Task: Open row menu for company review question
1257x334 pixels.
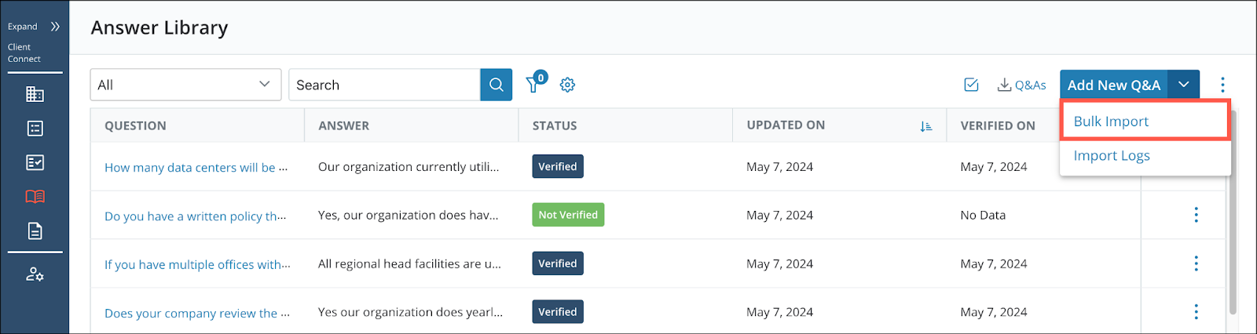Action: pos(1196,312)
